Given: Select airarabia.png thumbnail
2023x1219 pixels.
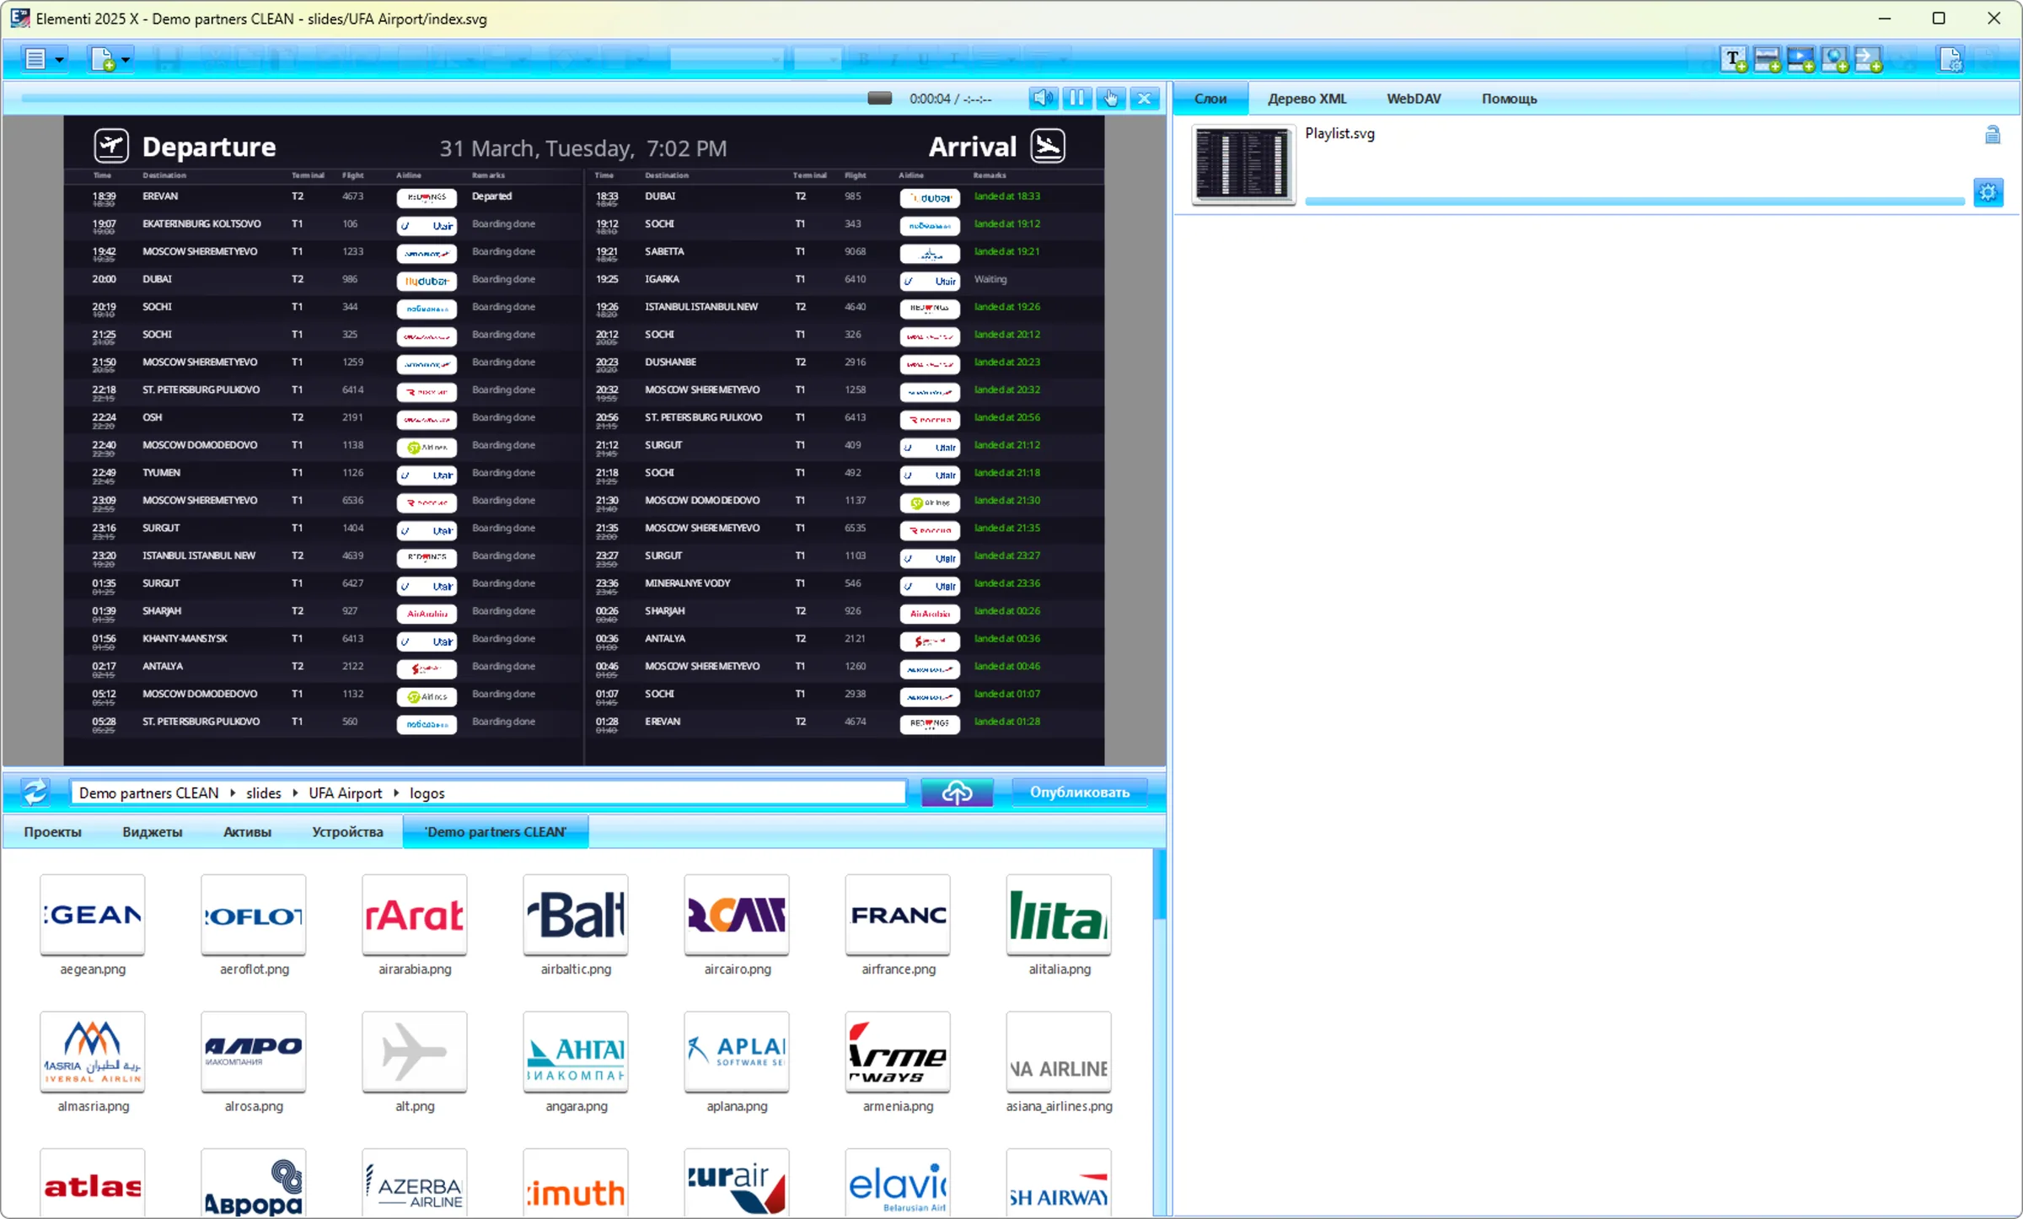Looking at the screenshot, I should 414,914.
